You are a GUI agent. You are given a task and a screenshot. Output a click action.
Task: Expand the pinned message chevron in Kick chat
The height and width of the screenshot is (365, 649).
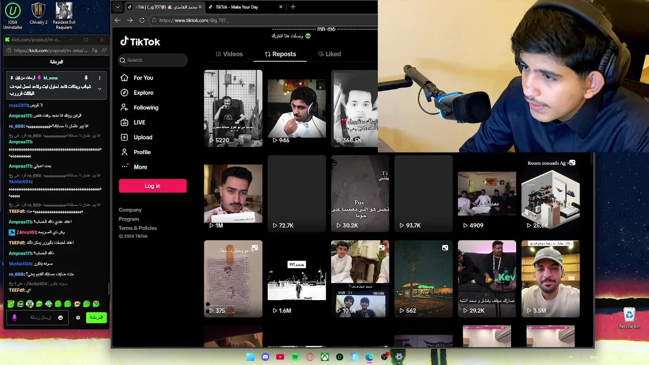[x=99, y=89]
